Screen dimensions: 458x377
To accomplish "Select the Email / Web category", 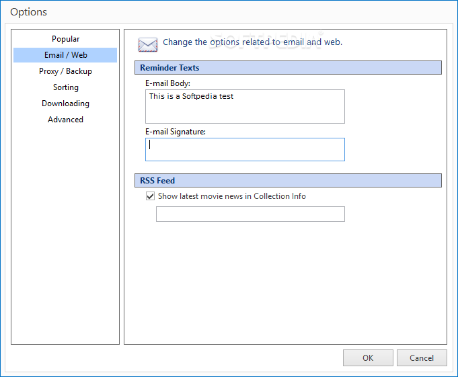I will tap(65, 55).
